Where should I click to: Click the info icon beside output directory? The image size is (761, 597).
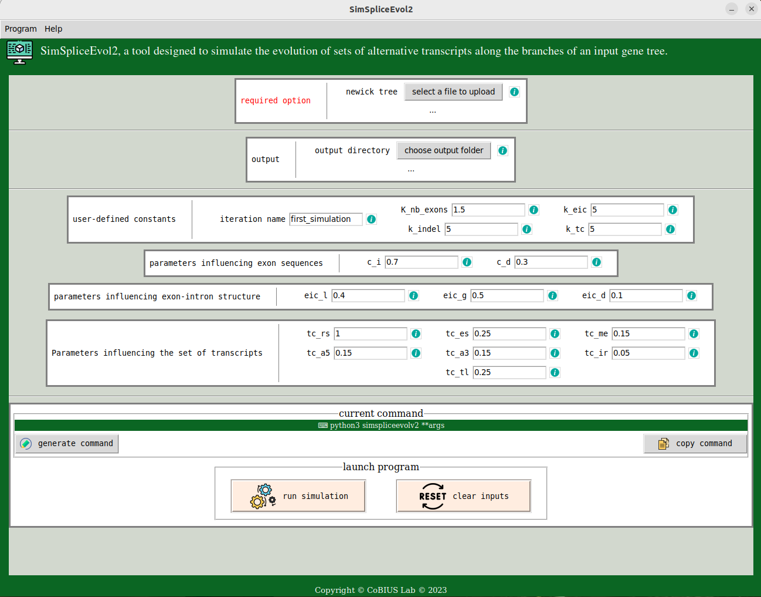(502, 151)
